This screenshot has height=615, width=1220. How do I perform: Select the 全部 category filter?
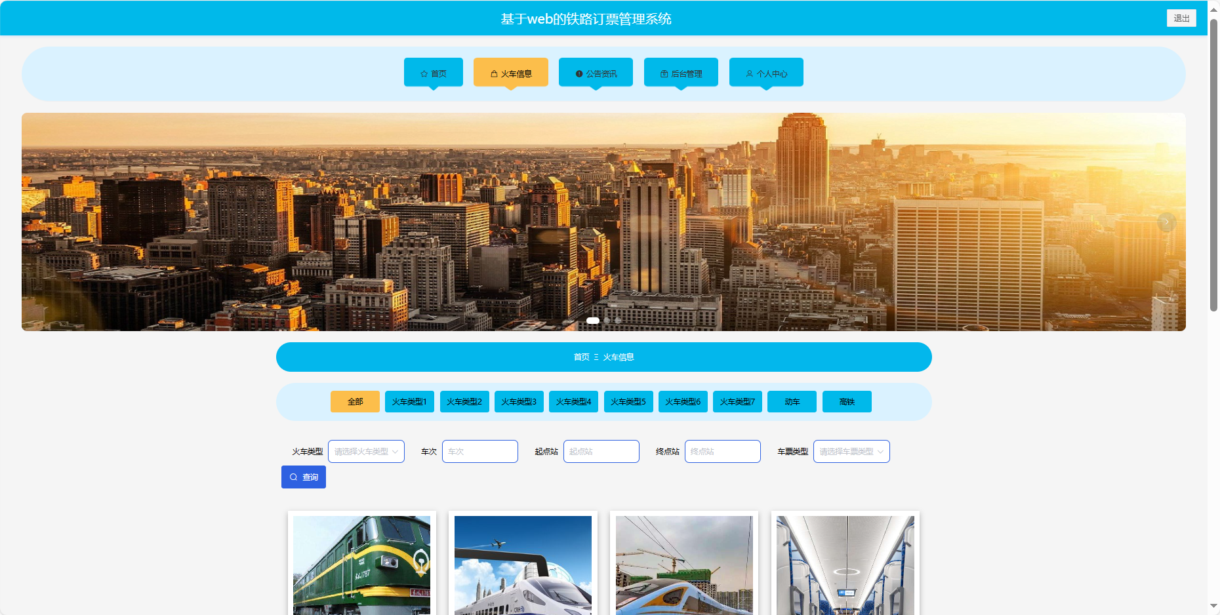pos(355,402)
